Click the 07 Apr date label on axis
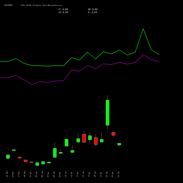 (x=48, y=174)
